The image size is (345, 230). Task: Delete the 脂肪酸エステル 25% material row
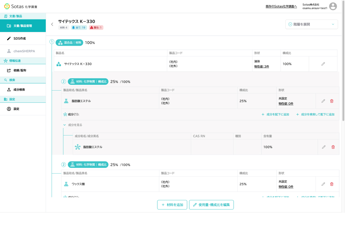pyautogui.click(x=332, y=101)
